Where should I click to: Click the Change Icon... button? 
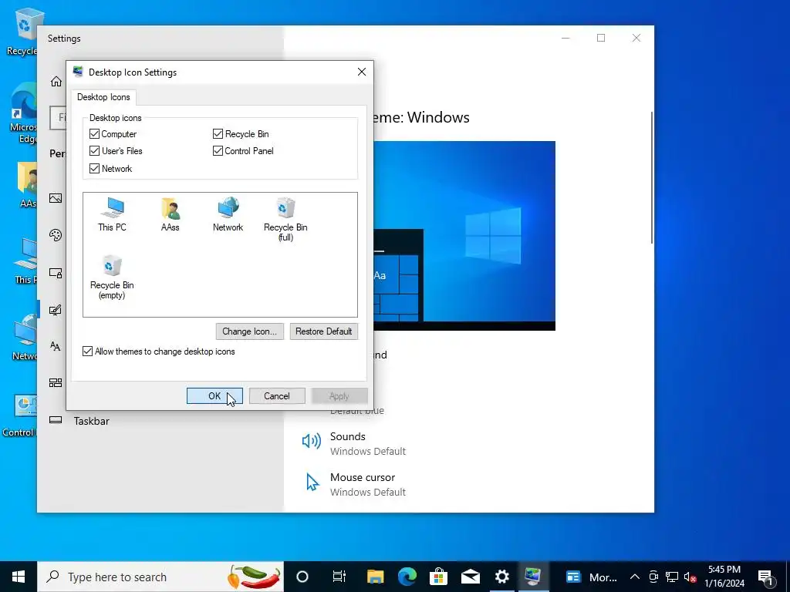[x=249, y=331]
